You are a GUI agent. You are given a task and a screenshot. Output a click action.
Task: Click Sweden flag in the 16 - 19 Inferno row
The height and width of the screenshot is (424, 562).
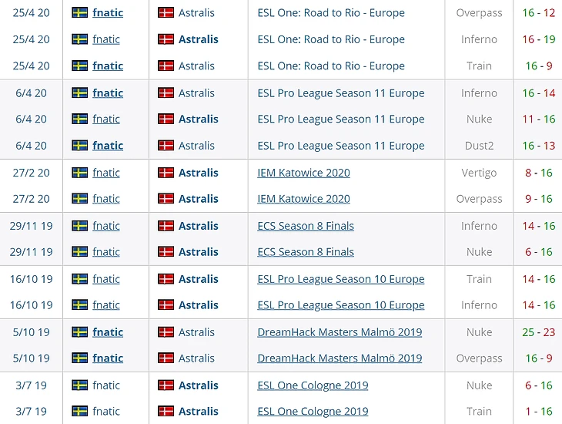pyautogui.click(x=79, y=39)
